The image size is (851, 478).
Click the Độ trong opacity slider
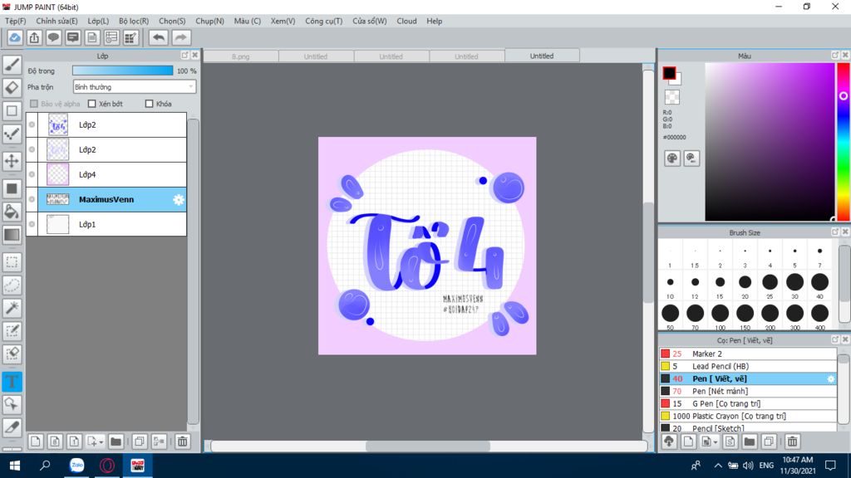pos(123,71)
